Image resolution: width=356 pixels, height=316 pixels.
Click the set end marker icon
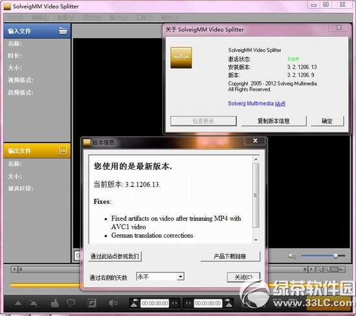tap(228, 303)
